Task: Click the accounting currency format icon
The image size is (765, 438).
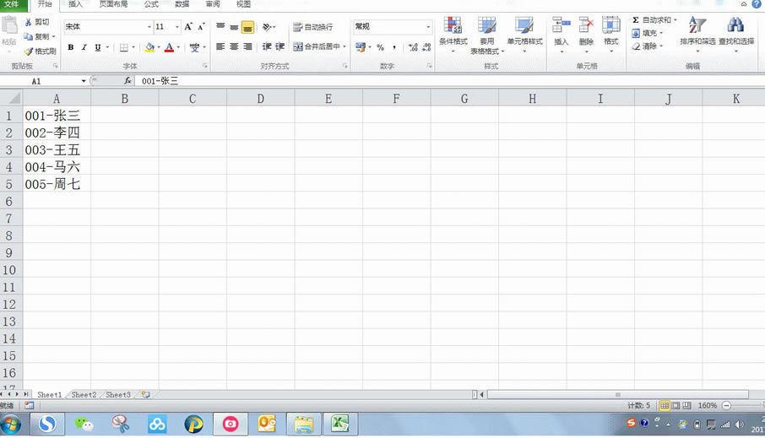Action: point(361,47)
